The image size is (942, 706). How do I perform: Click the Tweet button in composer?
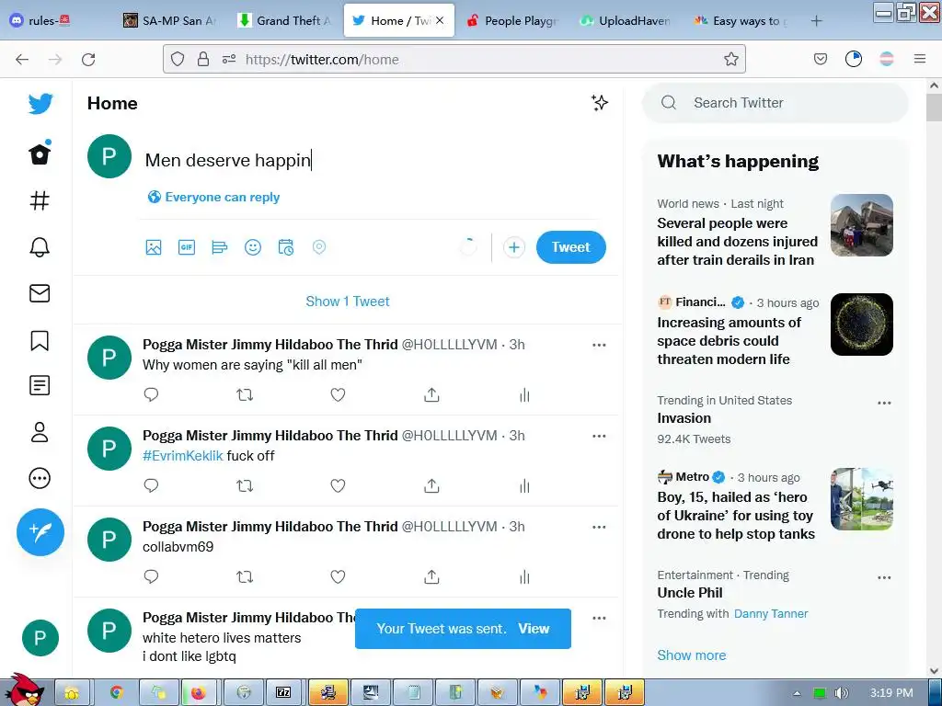point(570,246)
